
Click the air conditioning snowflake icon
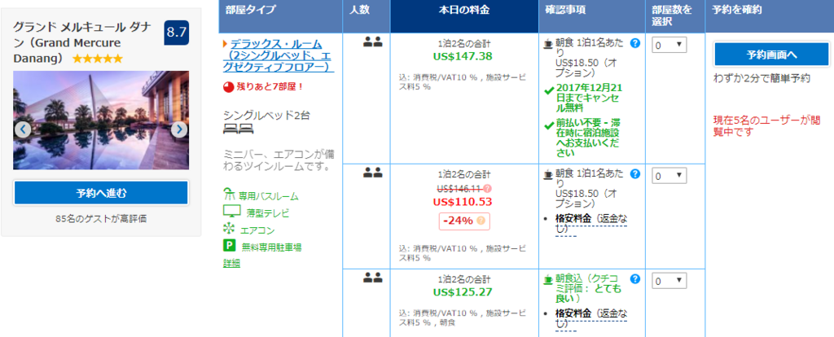click(229, 229)
